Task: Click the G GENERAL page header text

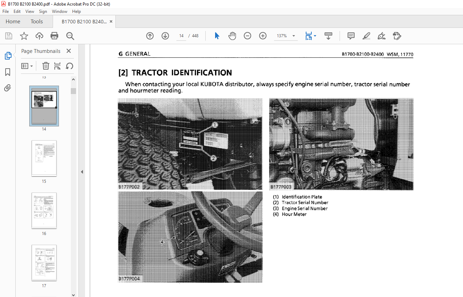Action: tap(135, 54)
